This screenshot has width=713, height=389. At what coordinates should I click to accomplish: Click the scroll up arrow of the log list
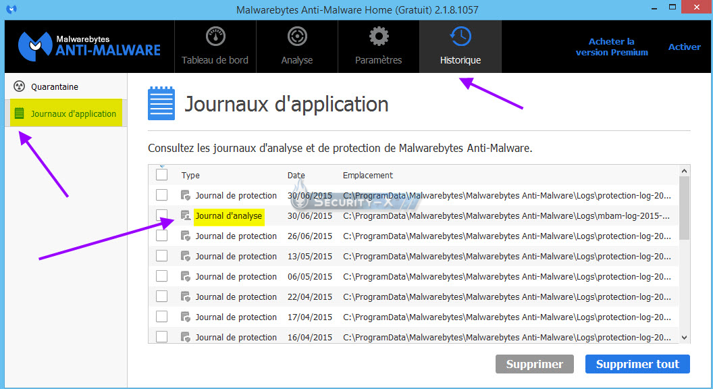click(684, 171)
